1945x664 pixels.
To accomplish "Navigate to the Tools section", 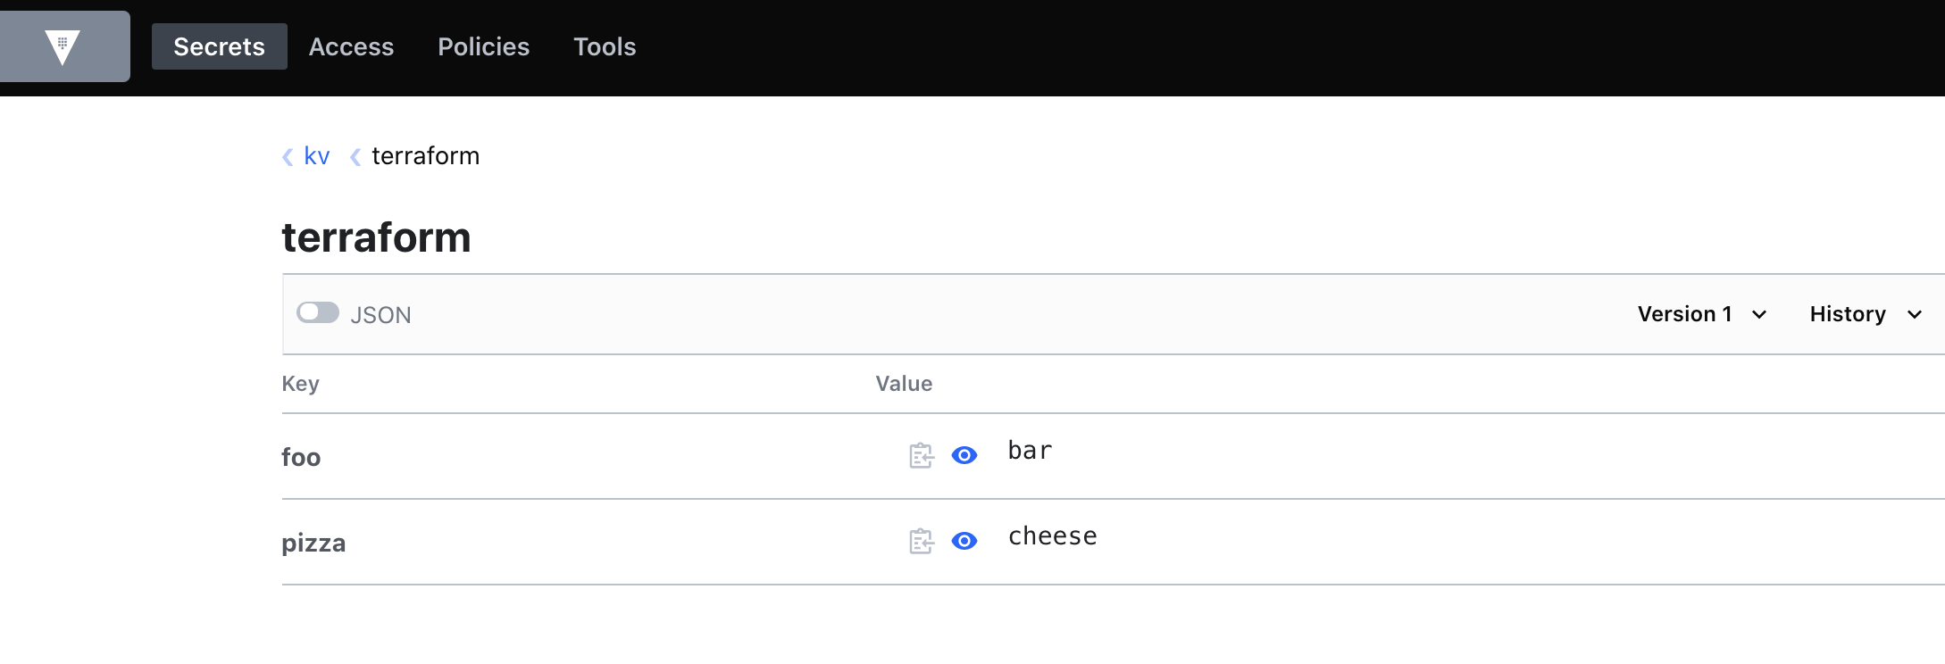I will pyautogui.click(x=605, y=46).
